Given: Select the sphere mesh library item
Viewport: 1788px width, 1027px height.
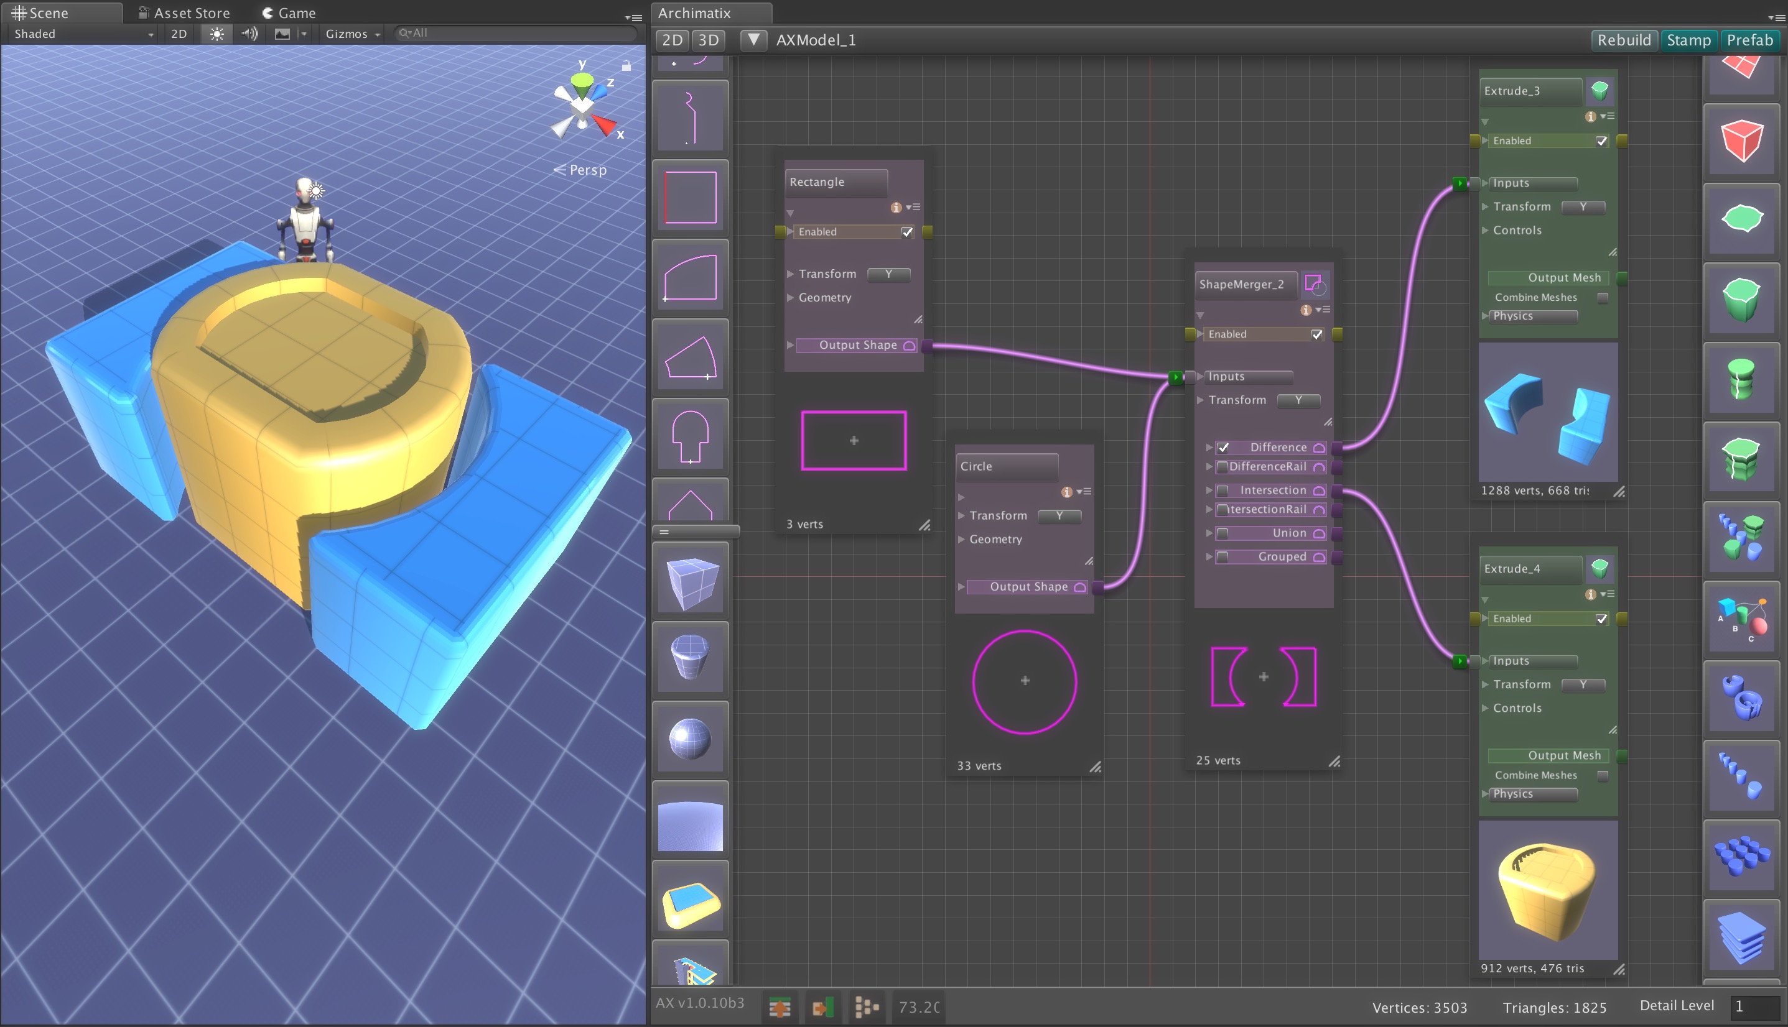Looking at the screenshot, I should [x=691, y=739].
